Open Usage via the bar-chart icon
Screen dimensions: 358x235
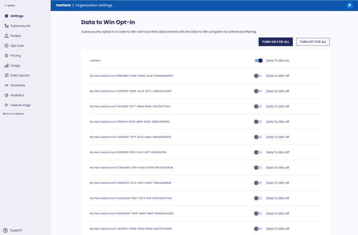[6, 66]
